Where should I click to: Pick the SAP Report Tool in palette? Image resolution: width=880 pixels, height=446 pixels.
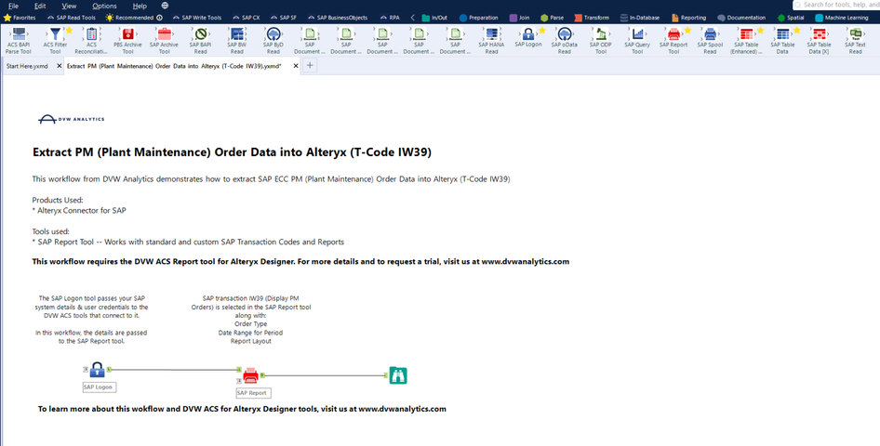(673, 33)
